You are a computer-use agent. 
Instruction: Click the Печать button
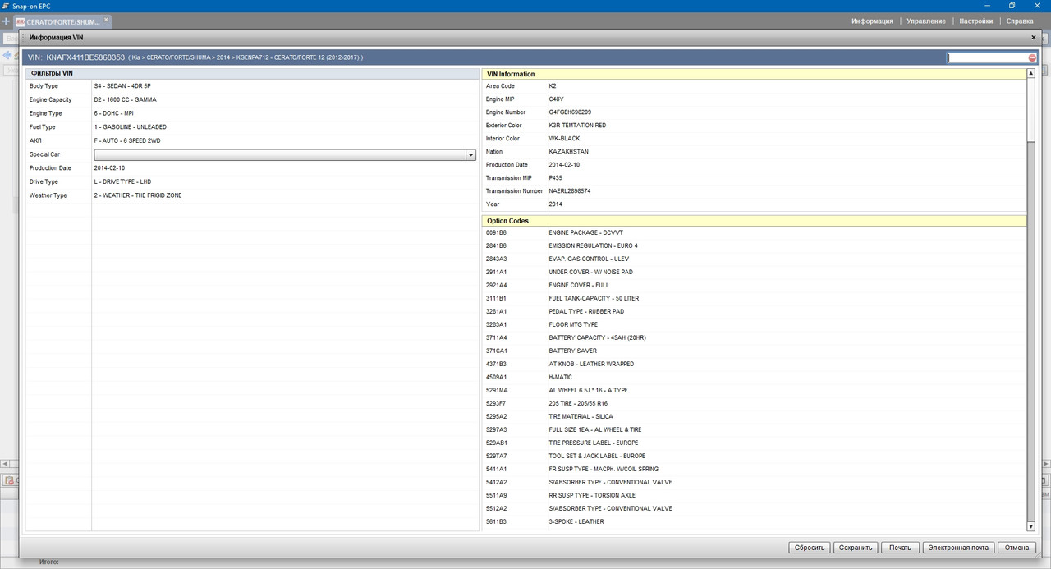tap(900, 548)
